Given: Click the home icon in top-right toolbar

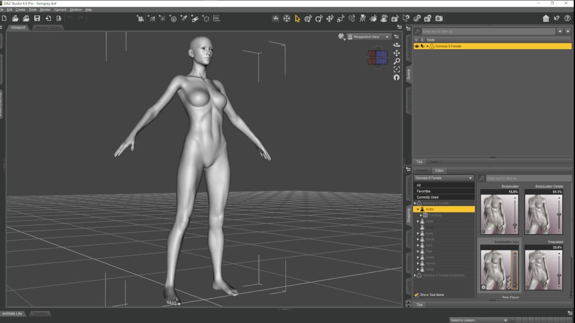Looking at the screenshot, I should 546,19.
